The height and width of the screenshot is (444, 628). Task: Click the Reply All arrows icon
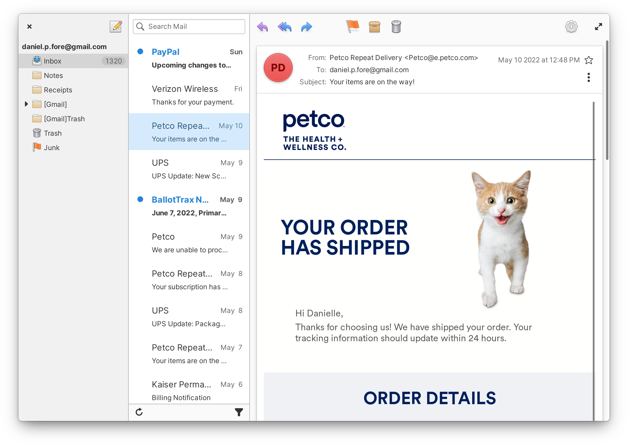pyautogui.click(x=284, y=27)
